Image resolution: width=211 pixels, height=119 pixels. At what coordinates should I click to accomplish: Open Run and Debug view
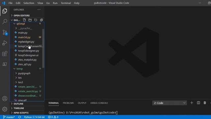tap(5, 43)
